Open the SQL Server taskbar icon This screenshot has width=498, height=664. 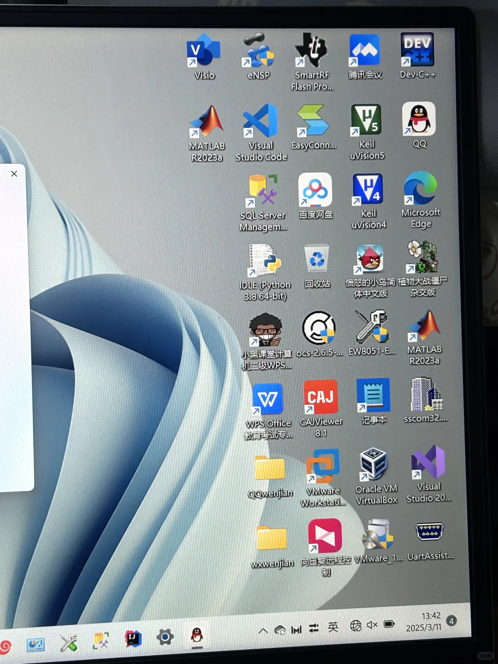101,640
